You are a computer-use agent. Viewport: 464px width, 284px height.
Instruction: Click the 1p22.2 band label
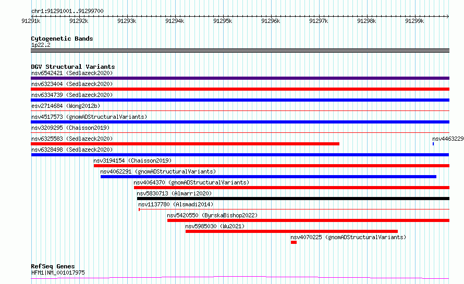41,45
